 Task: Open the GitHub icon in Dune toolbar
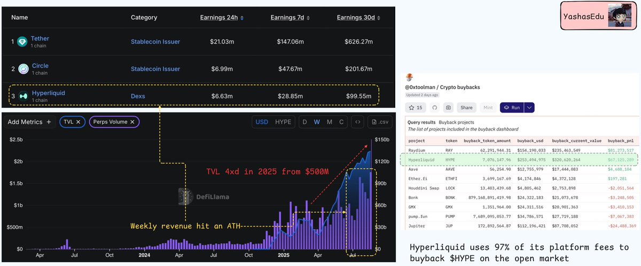(434, 107)
